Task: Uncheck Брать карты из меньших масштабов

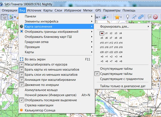Action: point(22,70)
